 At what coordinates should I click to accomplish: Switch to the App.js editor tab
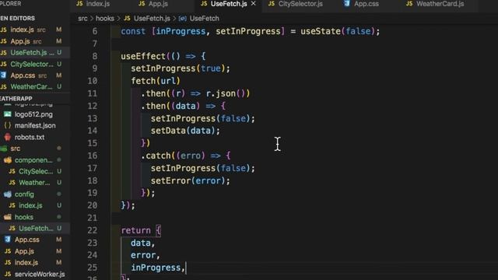(153, 4)
